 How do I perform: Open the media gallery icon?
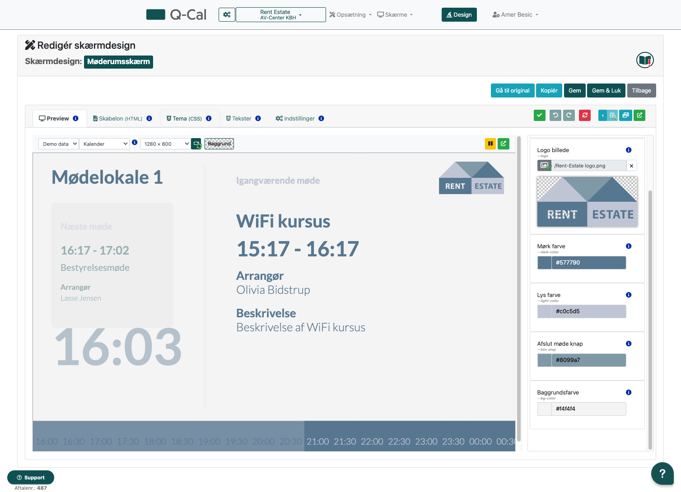click(625, 115)
